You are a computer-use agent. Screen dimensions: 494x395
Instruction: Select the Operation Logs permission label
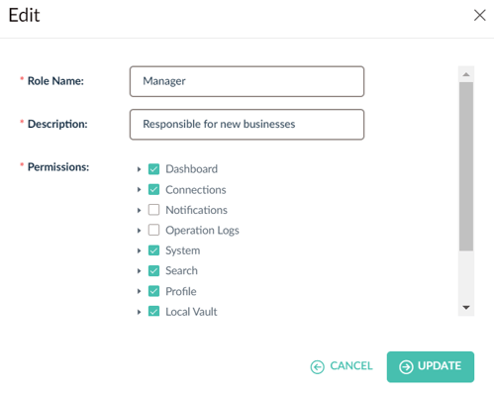(x=202, y=231)
